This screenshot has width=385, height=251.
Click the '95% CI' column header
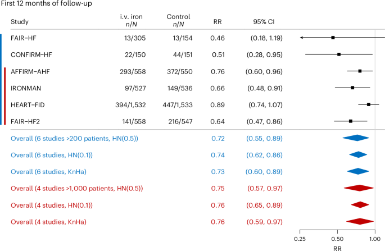click(x=263, y=22)
